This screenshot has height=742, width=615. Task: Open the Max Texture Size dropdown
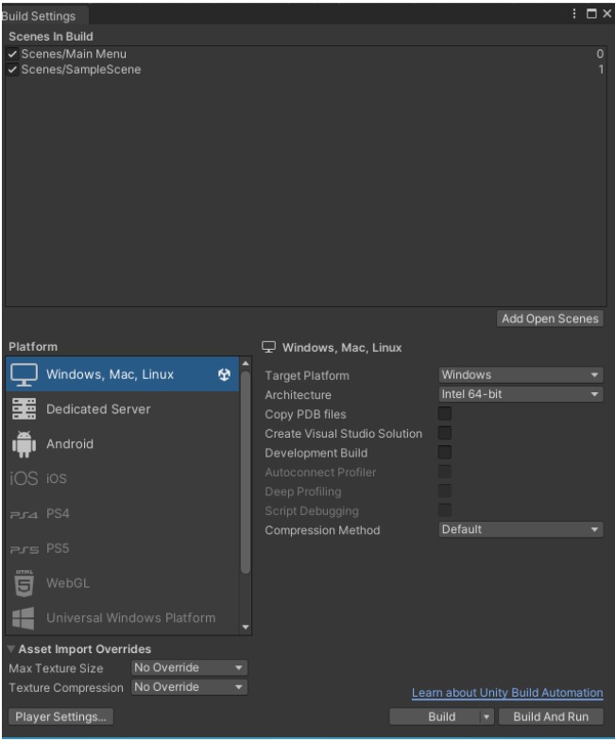point(189,667)
